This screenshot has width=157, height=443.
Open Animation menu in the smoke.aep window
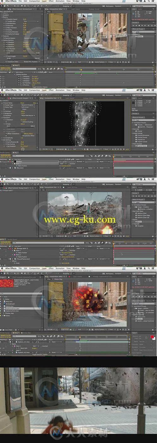[x=60, y=90]
